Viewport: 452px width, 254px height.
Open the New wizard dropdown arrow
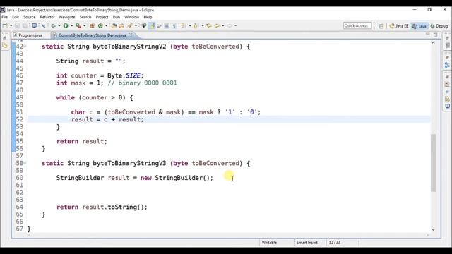tap(11, 25)
